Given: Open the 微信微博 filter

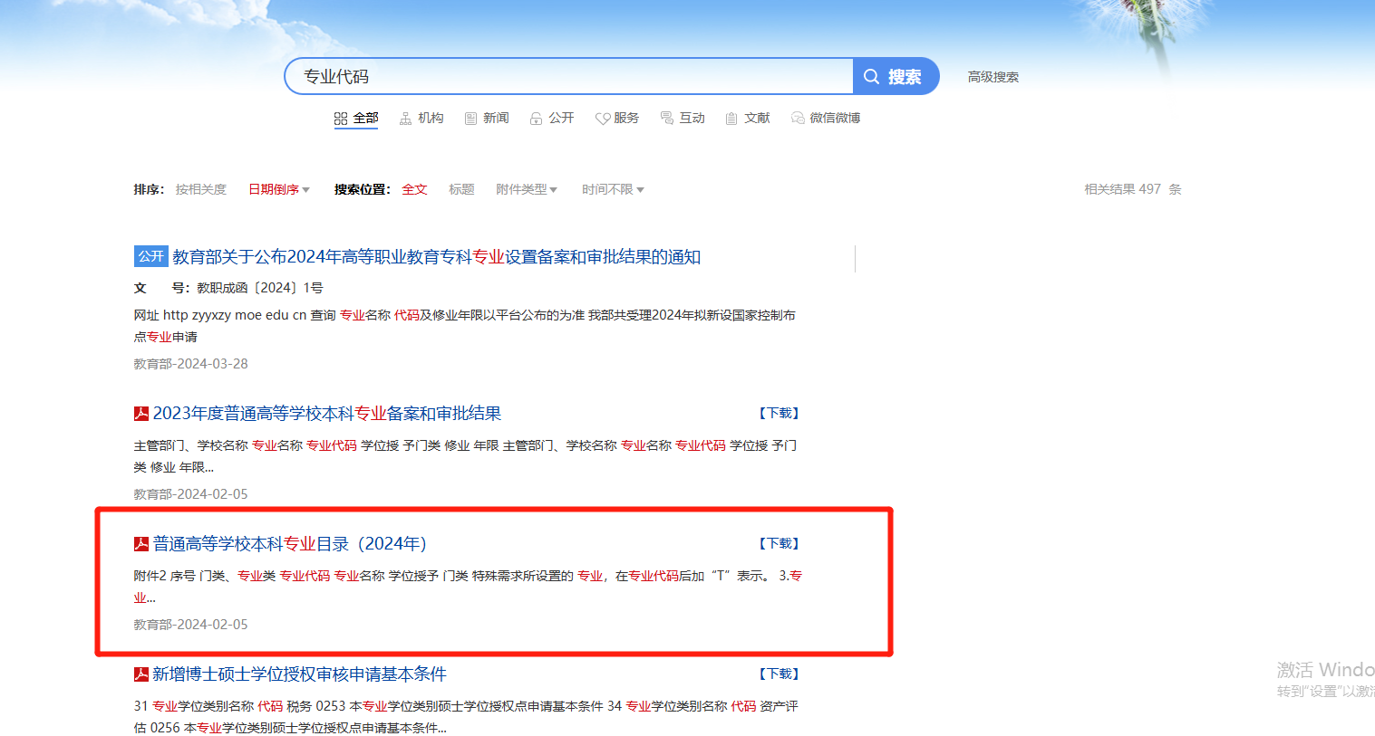Looking at the screenshot, I should tap(826, 119).
